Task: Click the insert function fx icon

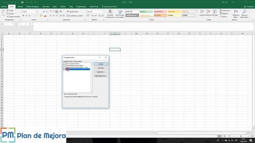Action: click(30, 24)
